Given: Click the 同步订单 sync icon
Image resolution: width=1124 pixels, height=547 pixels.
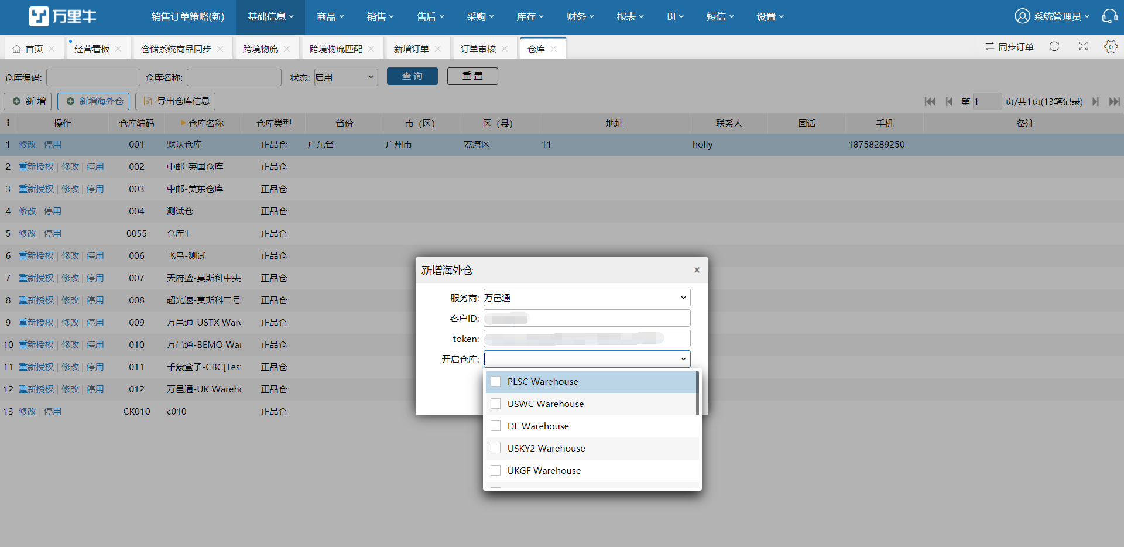Looking at the screenshot, I should 989,46.
